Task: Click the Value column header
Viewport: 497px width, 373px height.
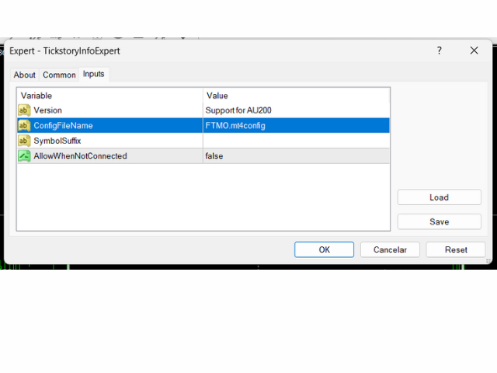Action: pyautogui.click(x=296, y=96)
